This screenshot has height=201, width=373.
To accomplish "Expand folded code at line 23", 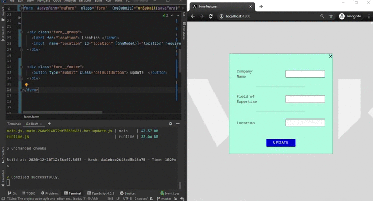I will coord(20,17).
